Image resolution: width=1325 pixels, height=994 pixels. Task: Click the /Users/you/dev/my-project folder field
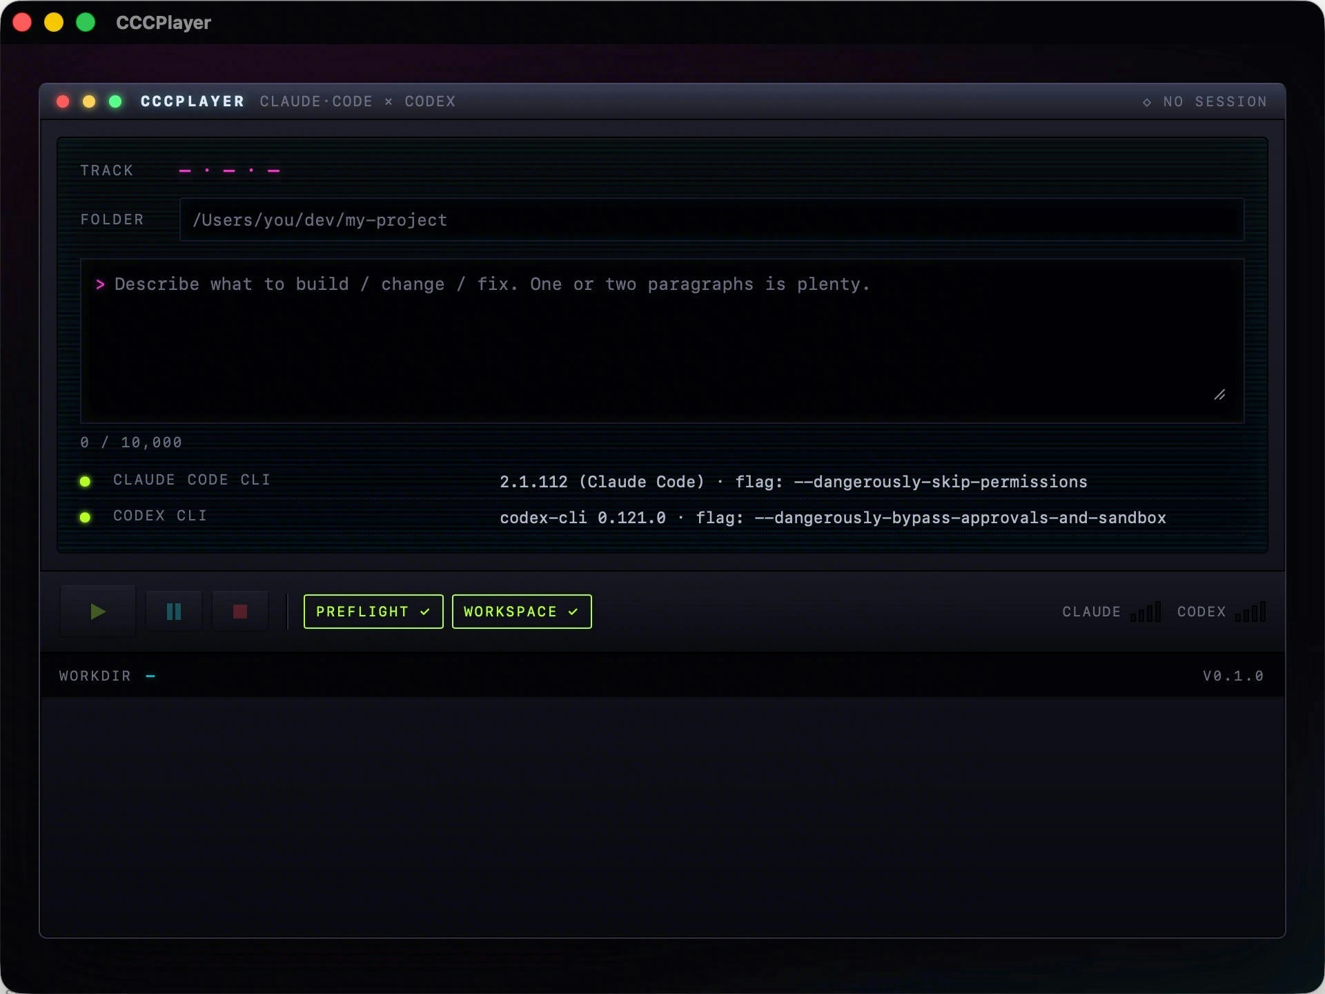(x=711, y=220)
